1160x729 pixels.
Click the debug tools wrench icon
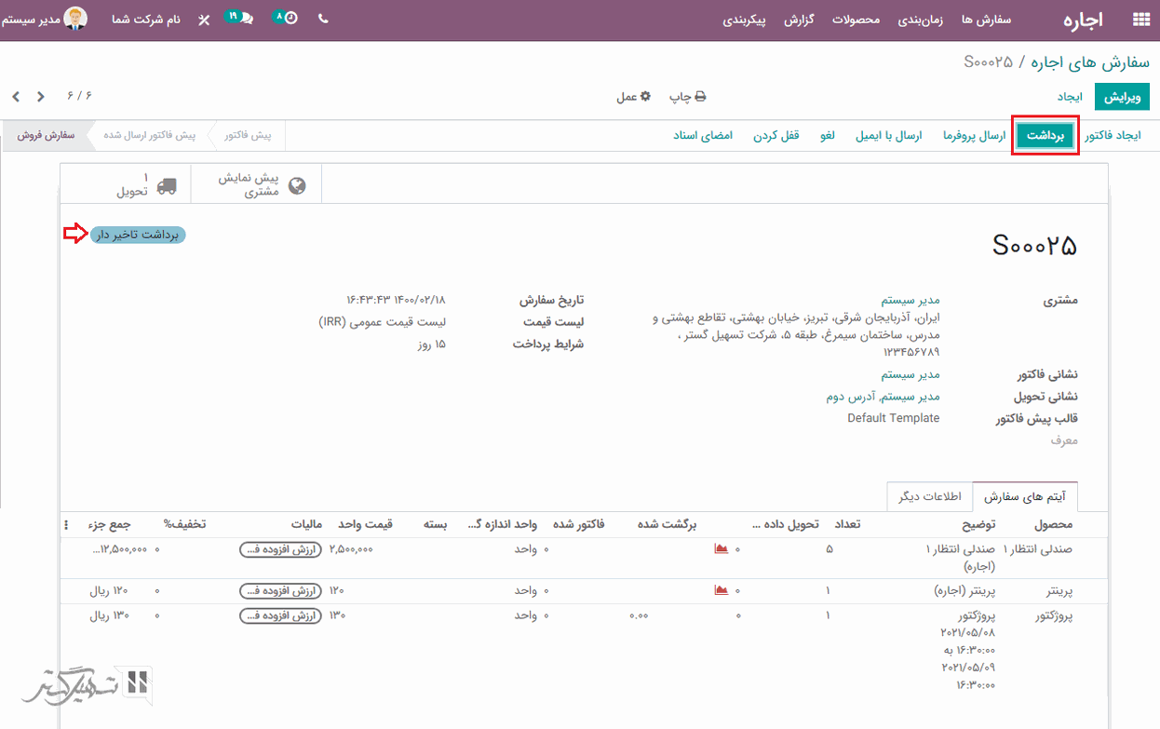(x=204, y=20)
